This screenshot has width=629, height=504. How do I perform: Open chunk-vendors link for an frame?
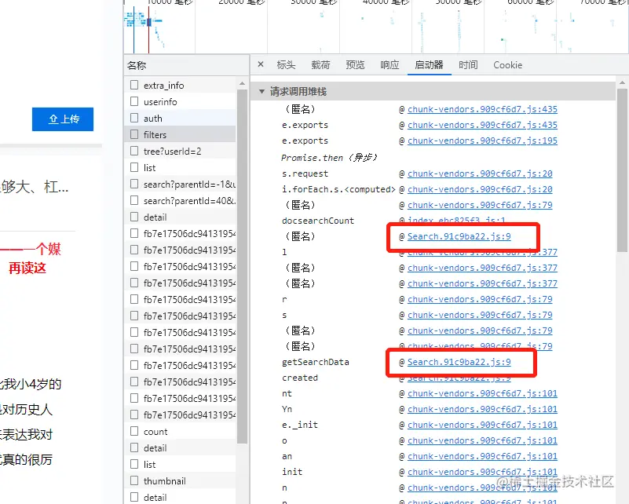coord(482,456)
